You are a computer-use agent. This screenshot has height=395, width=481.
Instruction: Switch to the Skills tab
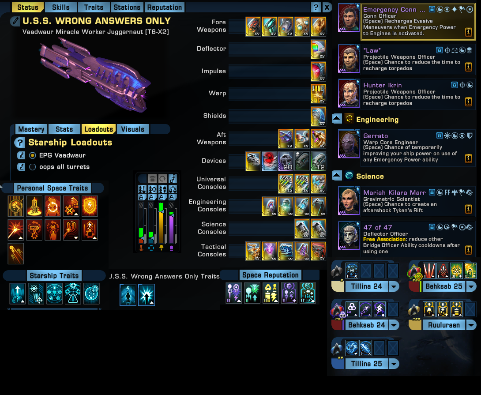pyautogui.click(x=61, y=8)
